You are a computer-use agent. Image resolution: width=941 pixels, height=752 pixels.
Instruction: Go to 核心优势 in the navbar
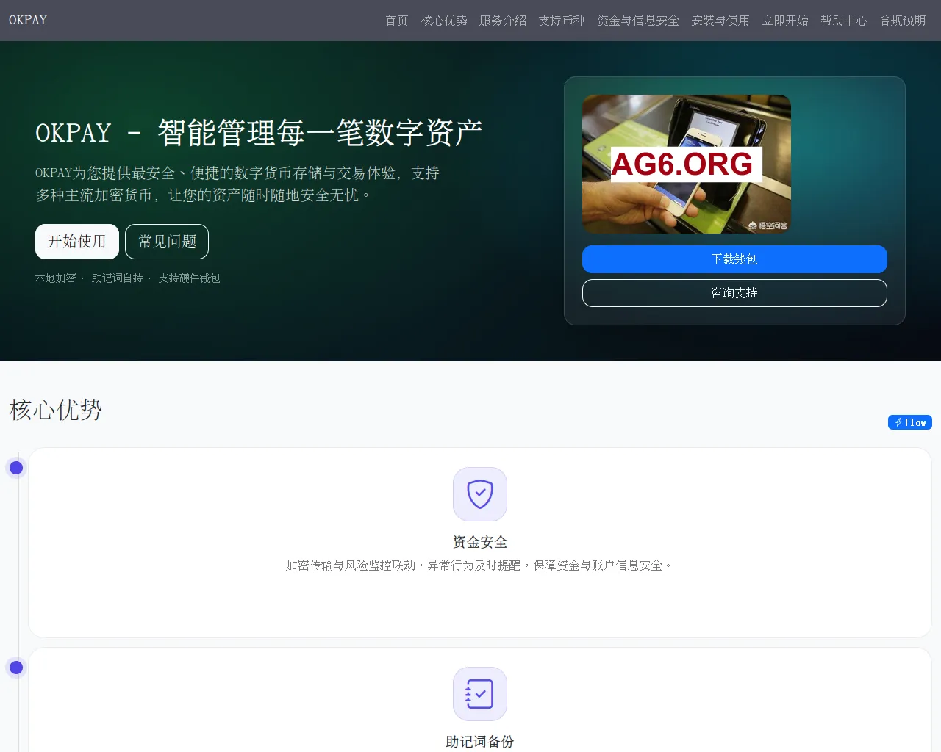(444, 21)
